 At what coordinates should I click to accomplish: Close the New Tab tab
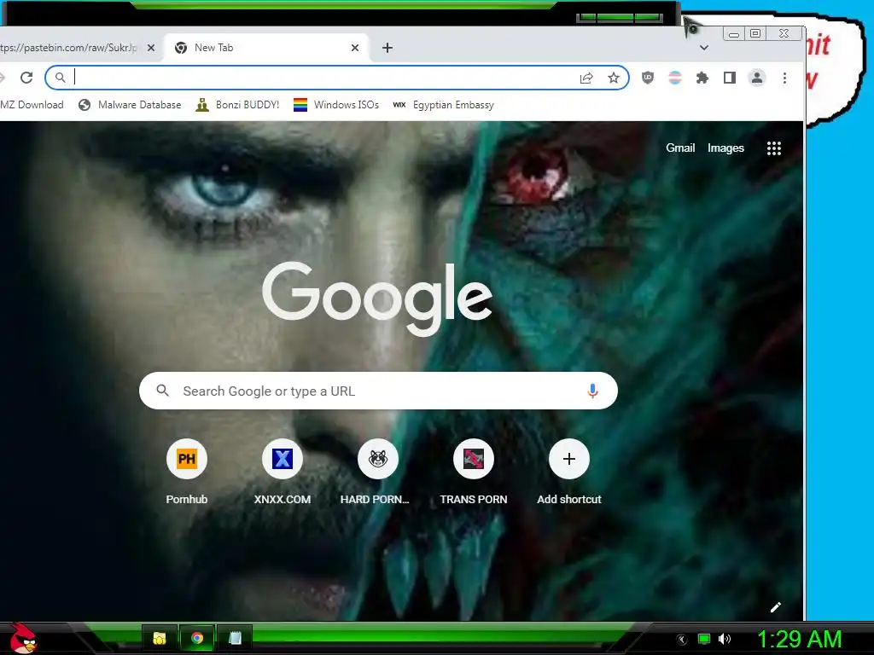point(355,48)
